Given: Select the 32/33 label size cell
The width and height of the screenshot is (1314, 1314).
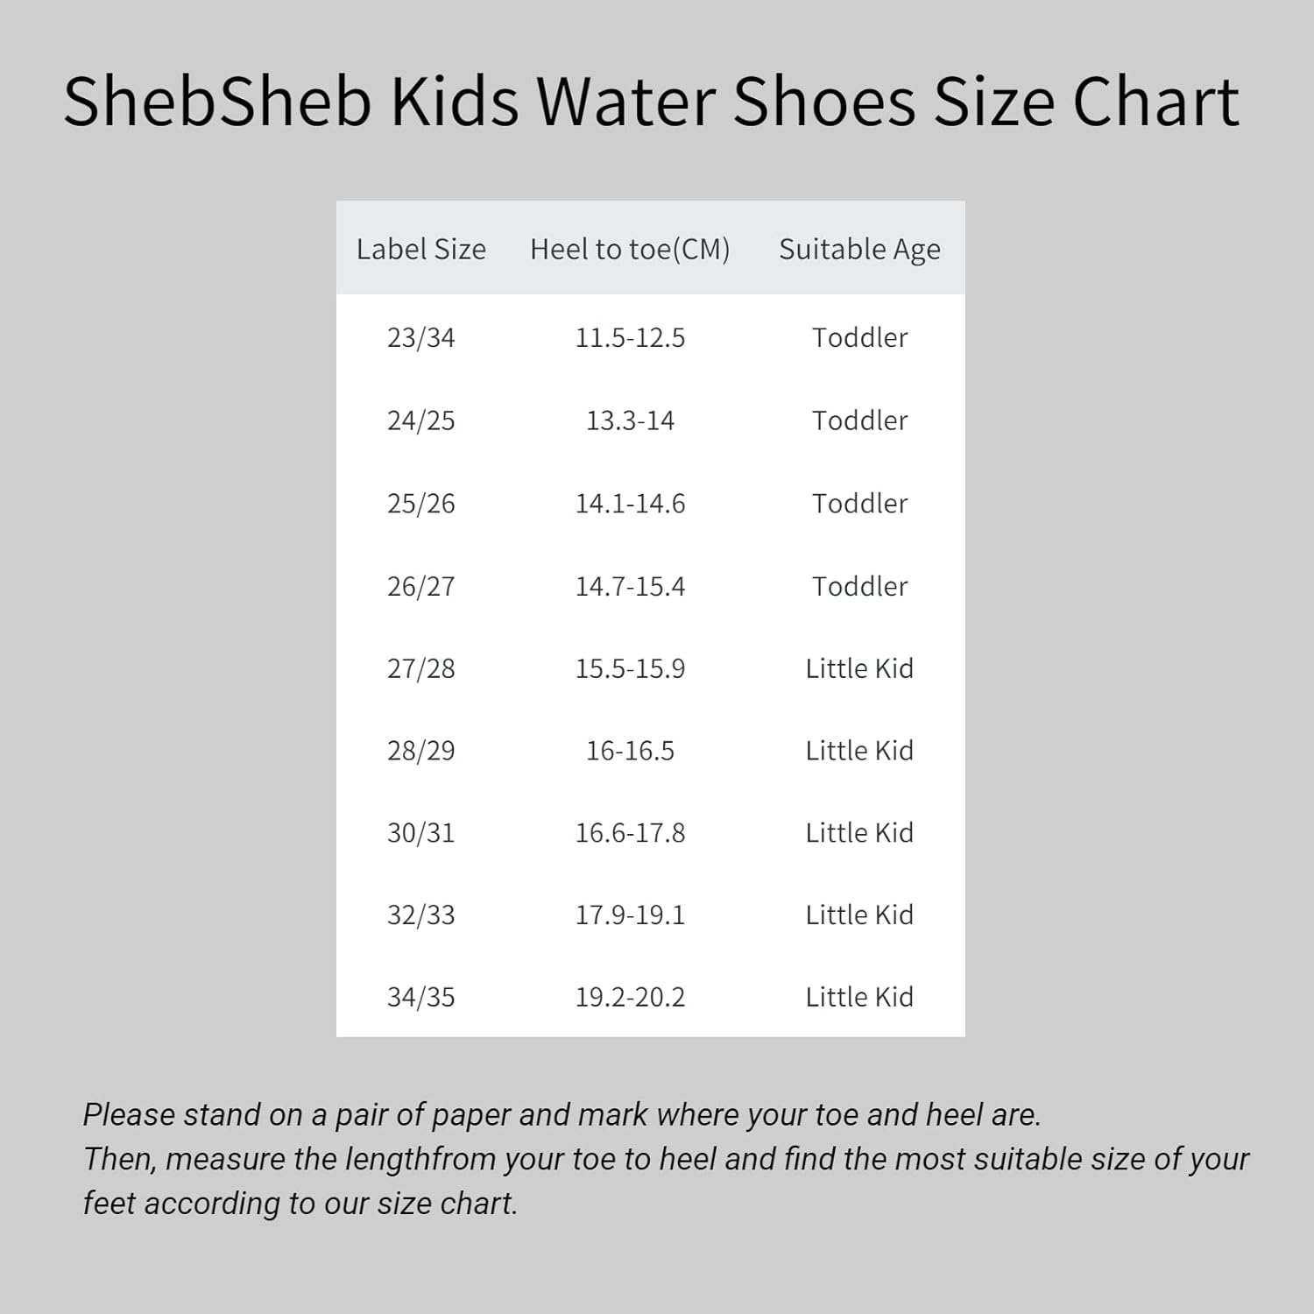Looking at the screenshot, I should point(420,915).
